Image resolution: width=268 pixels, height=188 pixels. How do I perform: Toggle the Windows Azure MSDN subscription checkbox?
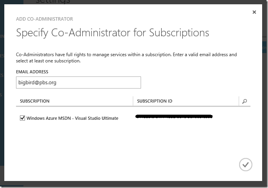(22, 118)
